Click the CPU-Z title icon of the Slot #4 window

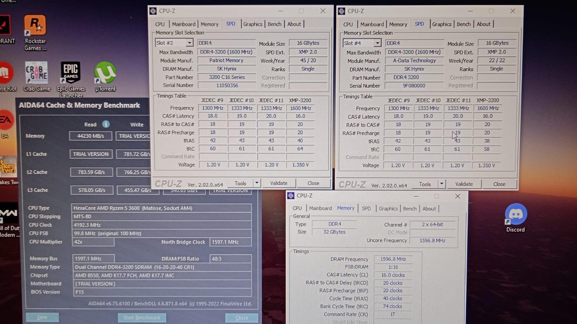pos(341,11)
